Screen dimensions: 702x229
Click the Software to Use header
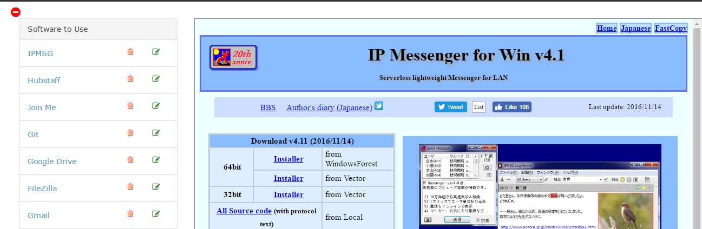pyautogui.click(x=98, y=29)
